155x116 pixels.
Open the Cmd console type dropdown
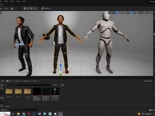(x=5, y=110)
